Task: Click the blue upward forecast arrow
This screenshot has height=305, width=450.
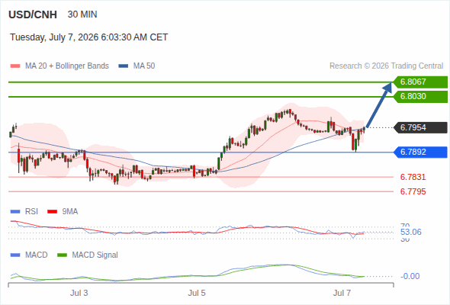Action: [380, 105]
